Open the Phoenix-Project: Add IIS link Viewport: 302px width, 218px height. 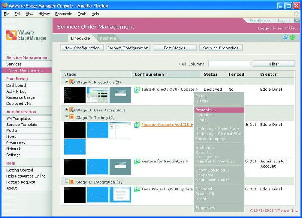coord(165,125)
